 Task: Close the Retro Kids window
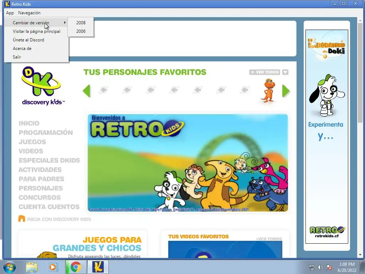click(x=355, y=4)
